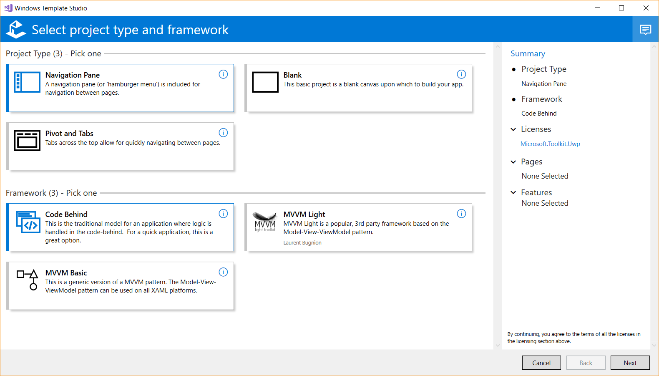Collapse the Pages section chevron
The width and height of the screenshot is (659, 376).
point(513,162)
